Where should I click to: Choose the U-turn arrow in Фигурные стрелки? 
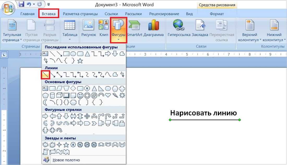click(x=108, y=116)
